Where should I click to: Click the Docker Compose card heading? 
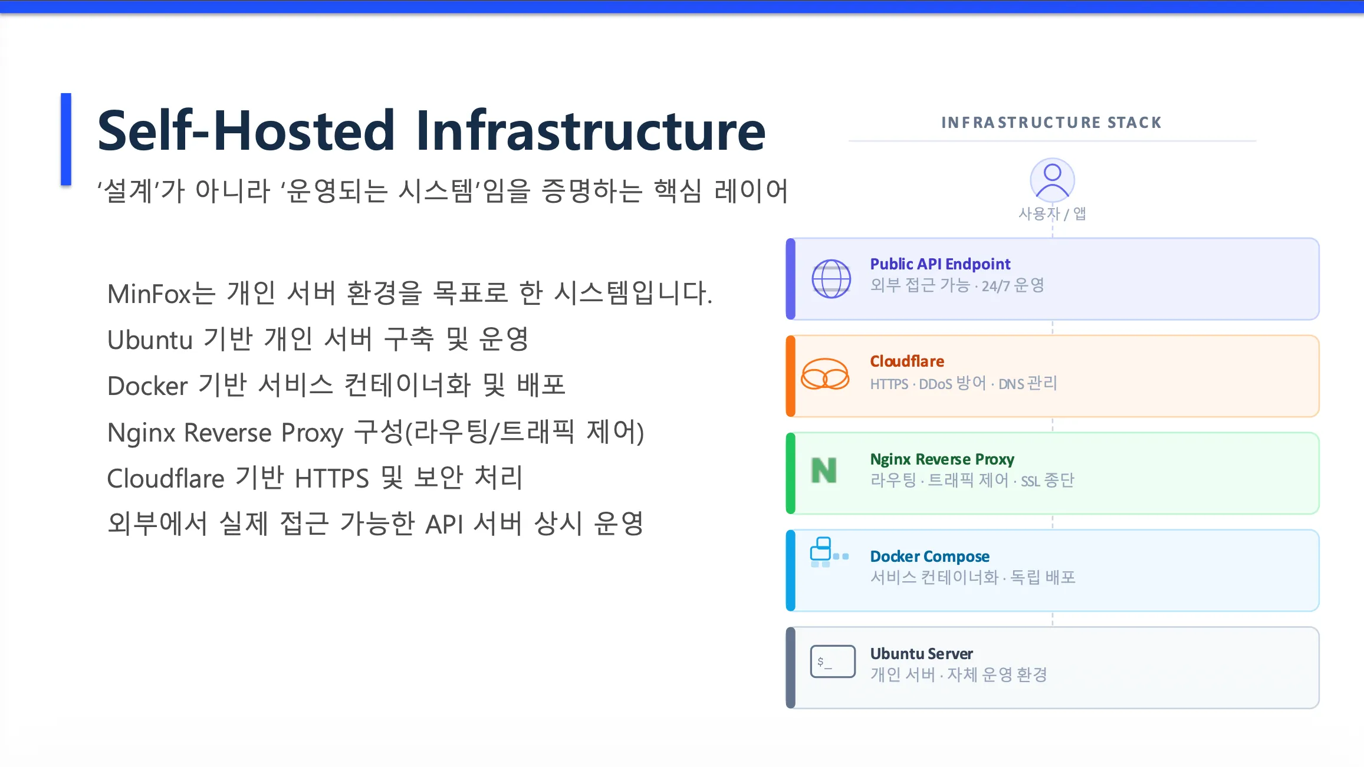click(x=929, y=557)
